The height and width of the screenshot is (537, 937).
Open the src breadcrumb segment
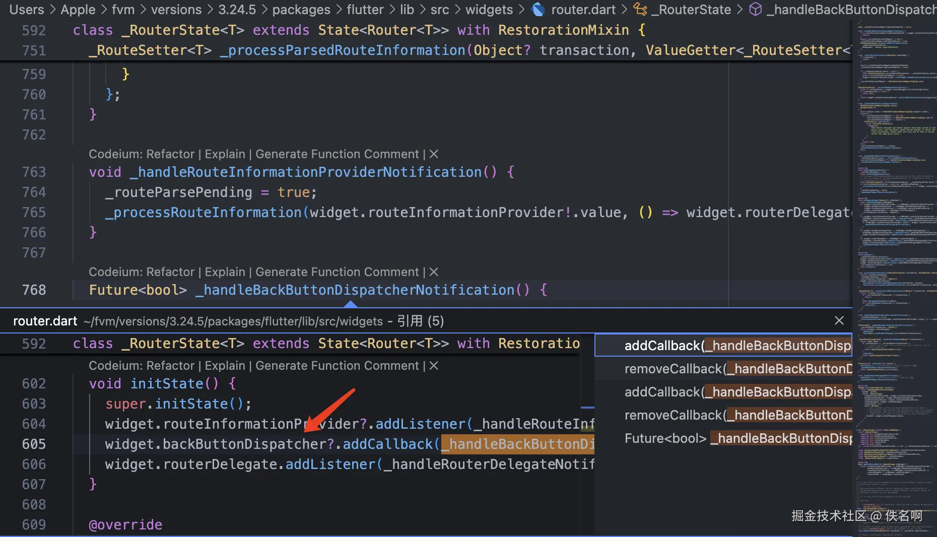(440, 10)
